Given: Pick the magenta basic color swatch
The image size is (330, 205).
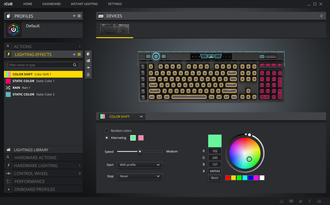Looking at the screenshot, I should [x=256, y=178].
